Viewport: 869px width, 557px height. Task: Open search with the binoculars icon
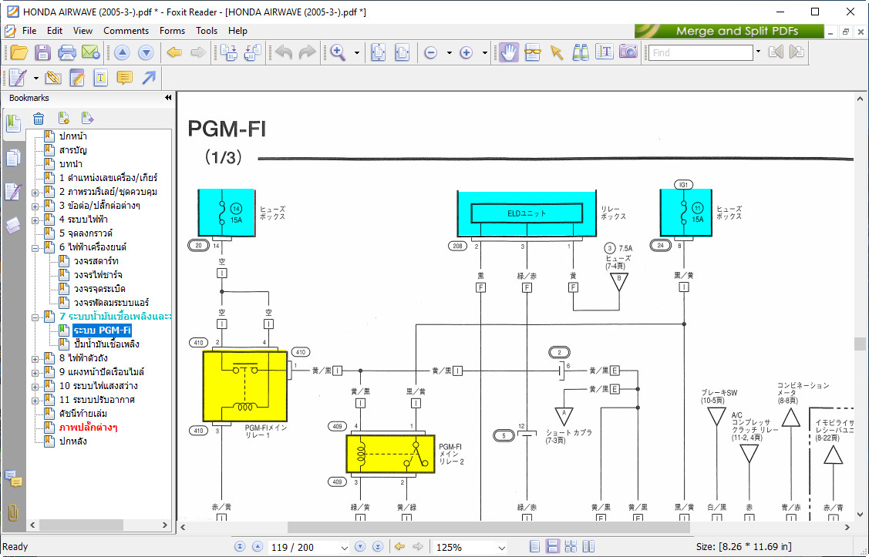(x=581, y=52)
